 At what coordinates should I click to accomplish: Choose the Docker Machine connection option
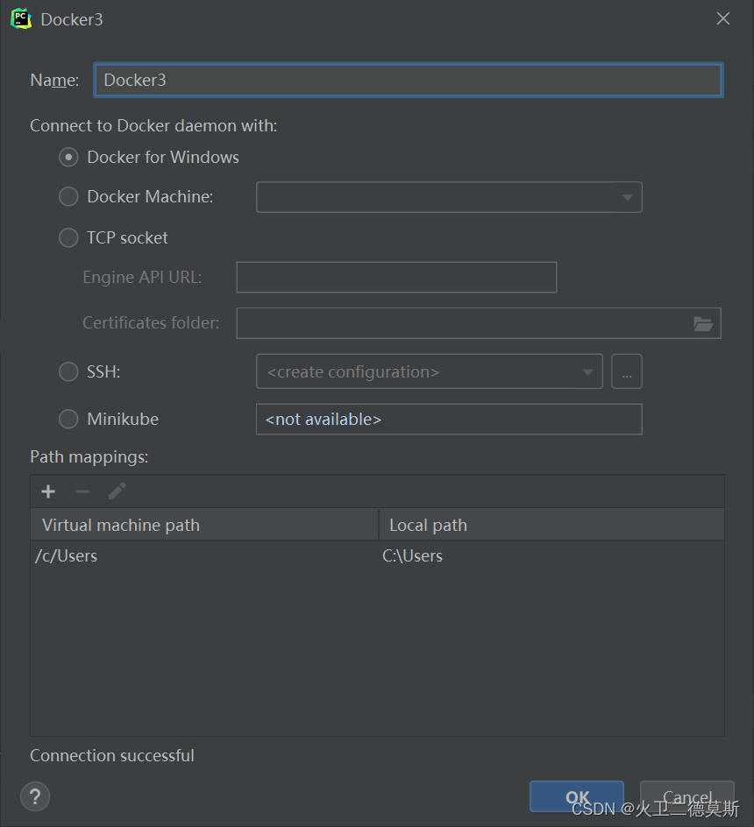pos(68,196)
